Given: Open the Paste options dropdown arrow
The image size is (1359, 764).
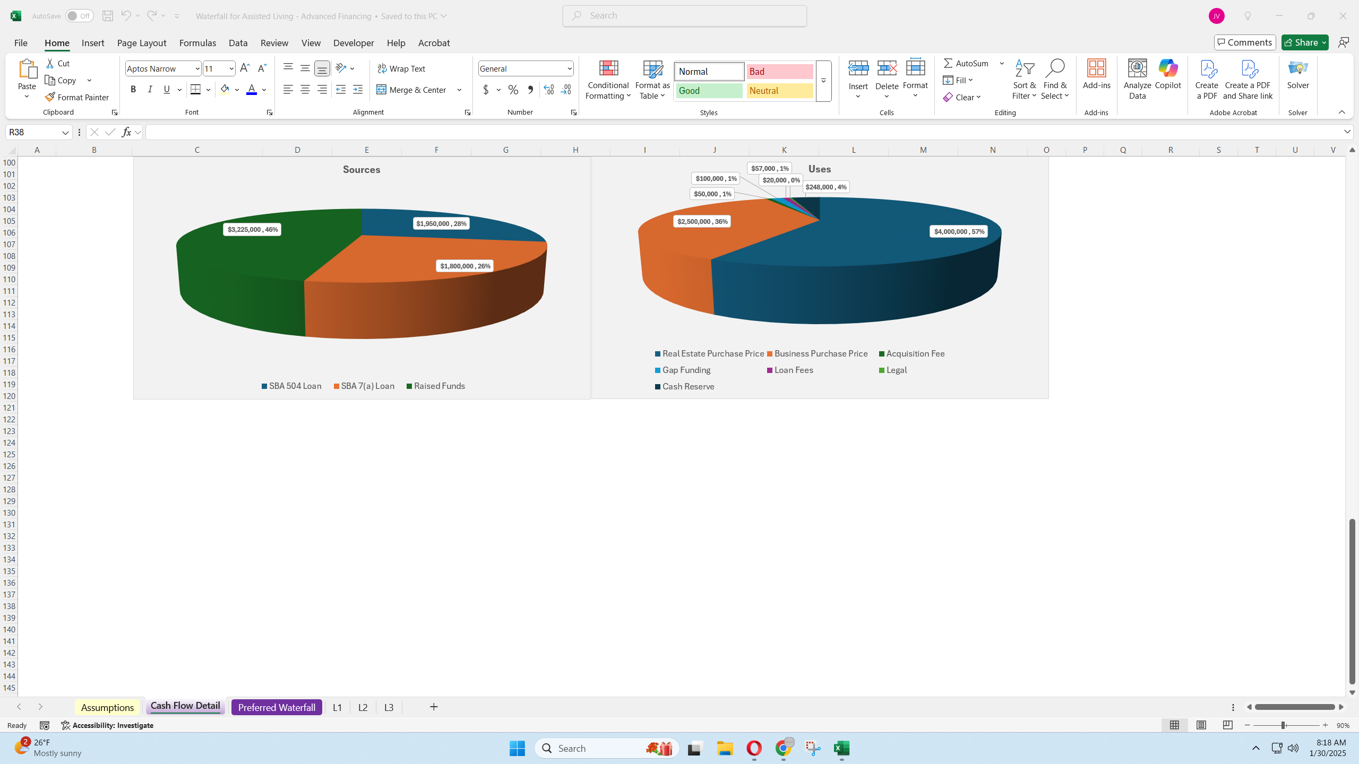Looking at the screenshot, I should tap(27, 97).
